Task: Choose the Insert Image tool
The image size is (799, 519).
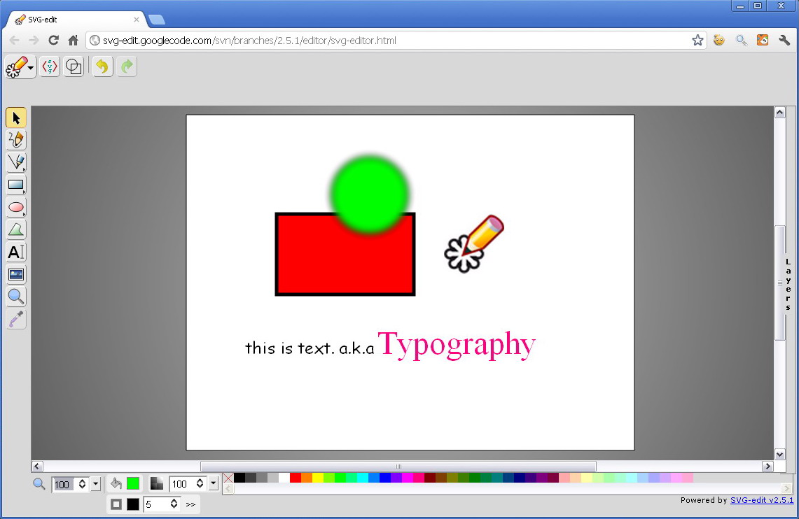Action: click(x=15, y=274)
